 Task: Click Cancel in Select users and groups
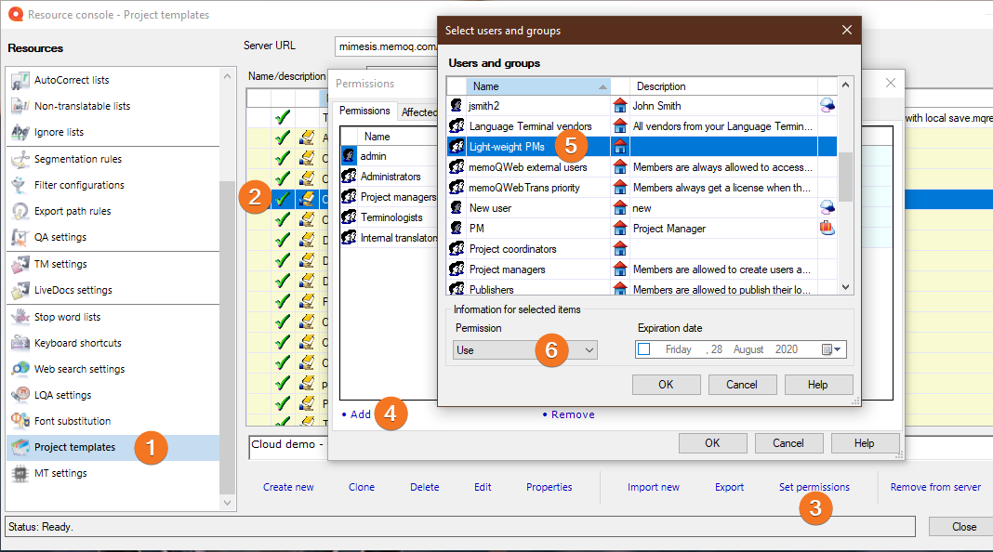tap(742, 384)
